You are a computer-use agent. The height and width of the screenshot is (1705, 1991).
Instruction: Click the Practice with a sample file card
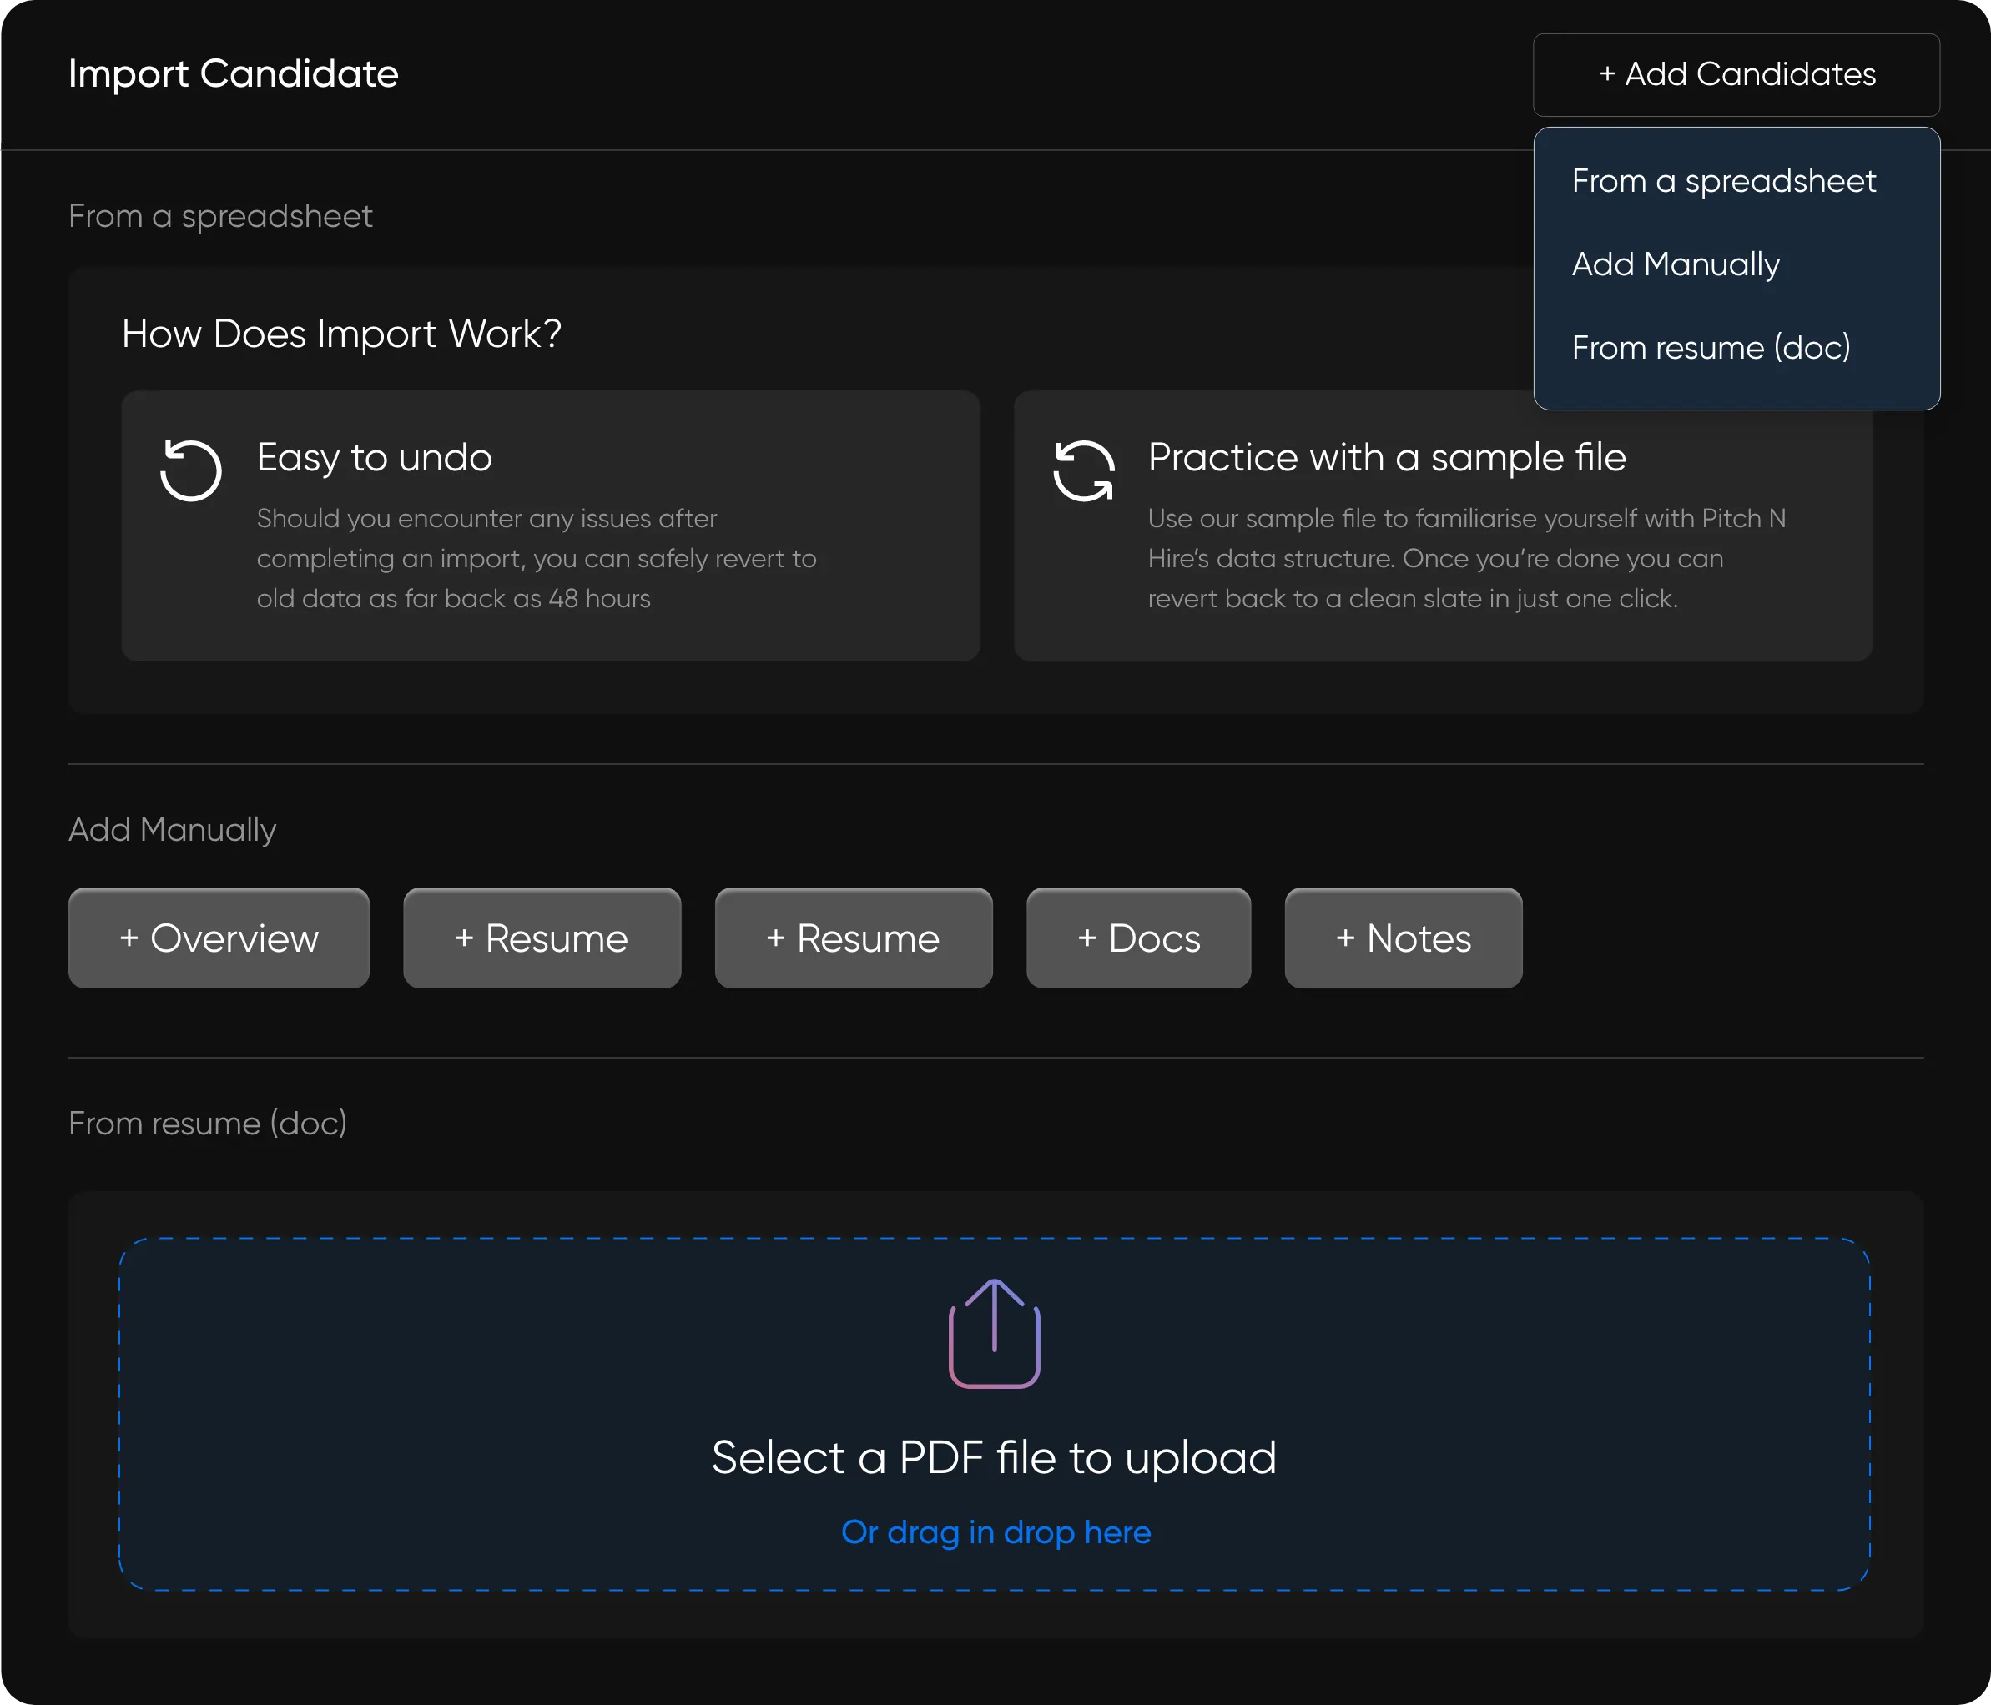tap(1442, 526)
